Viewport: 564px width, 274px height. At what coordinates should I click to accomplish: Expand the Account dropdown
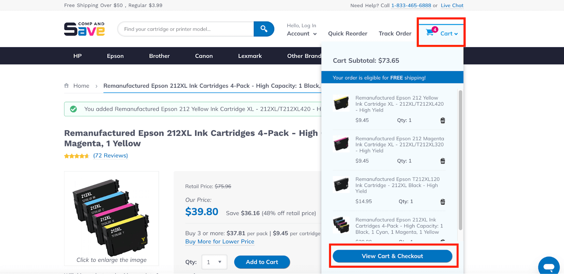tap(301, 33)
